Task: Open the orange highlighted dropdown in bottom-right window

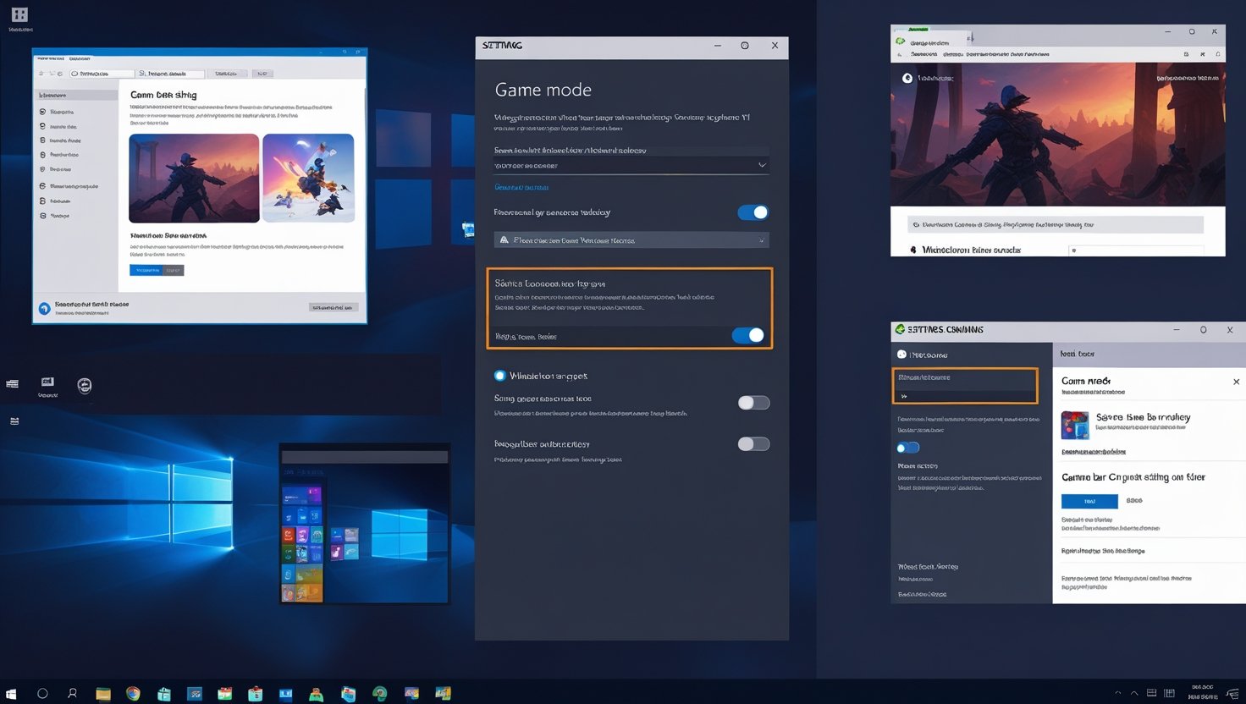Action: click(965, 386)
